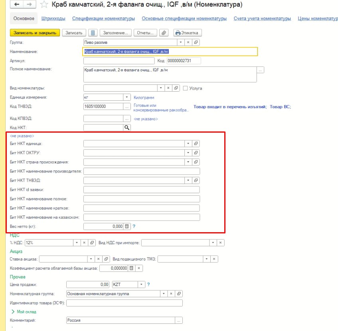Screen dimensions: 338x331
Task: Clear the Вид номенклатуры field
Action: (168, 88)
